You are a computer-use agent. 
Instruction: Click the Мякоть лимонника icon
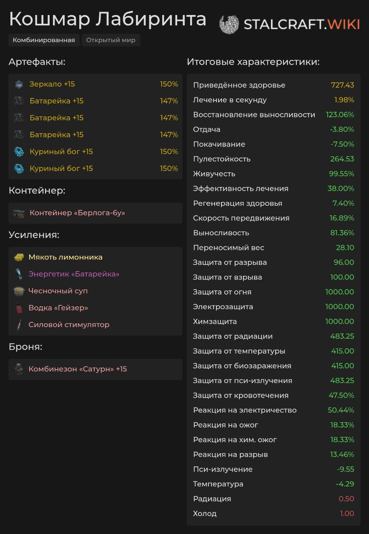coord(19,257)
